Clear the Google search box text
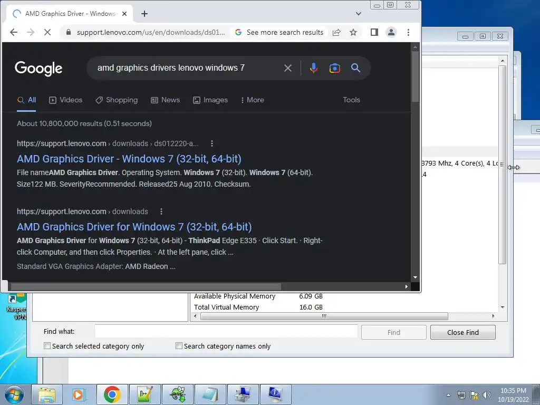 pos(288,68)
